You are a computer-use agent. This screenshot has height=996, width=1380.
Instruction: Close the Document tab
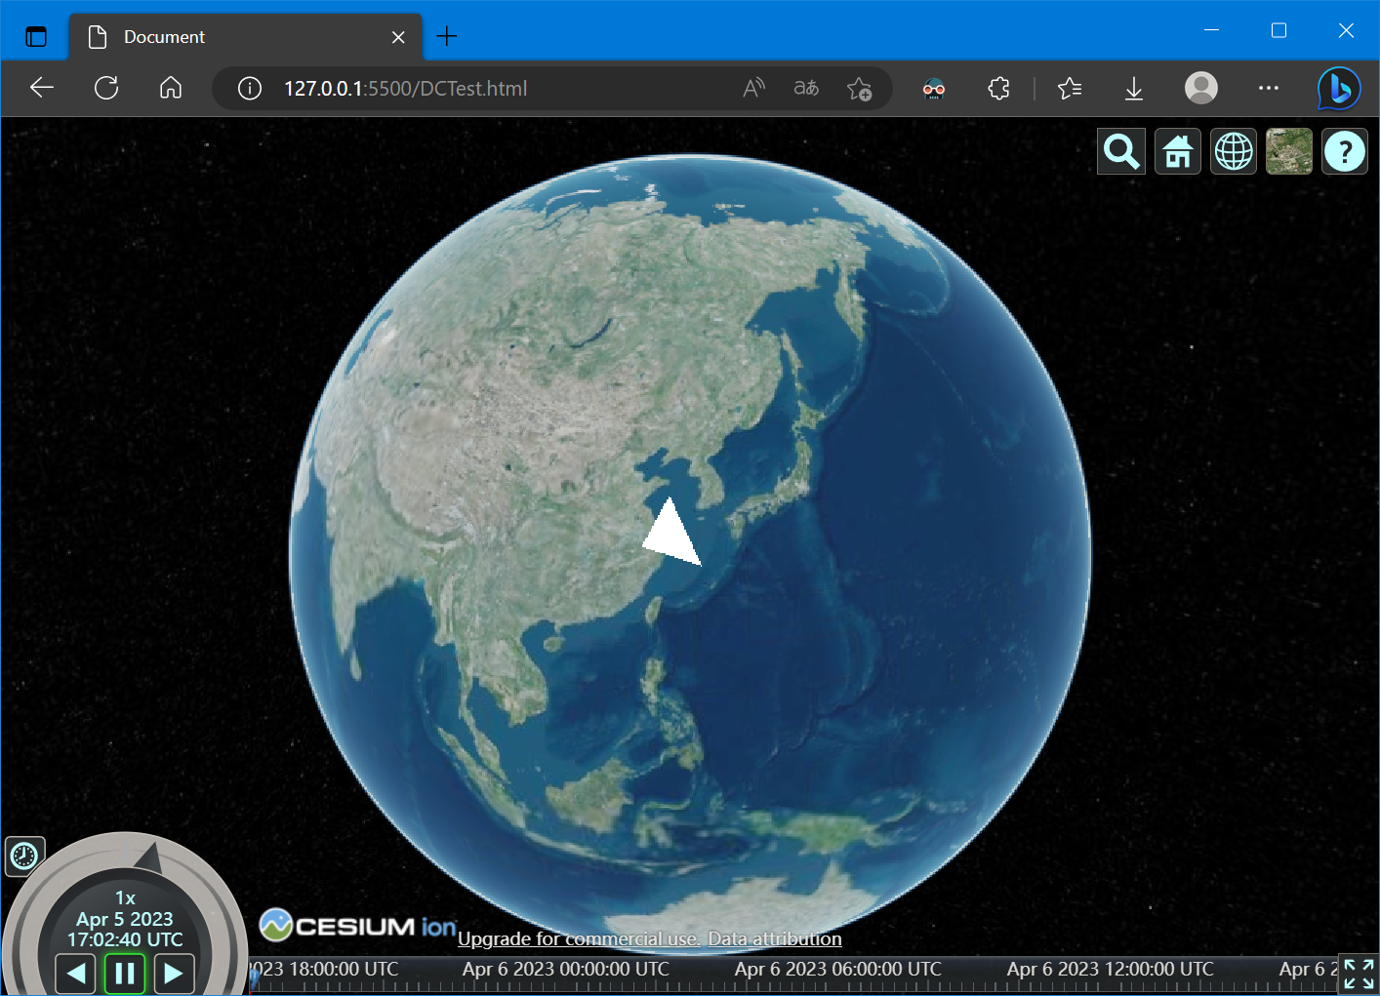398,37
